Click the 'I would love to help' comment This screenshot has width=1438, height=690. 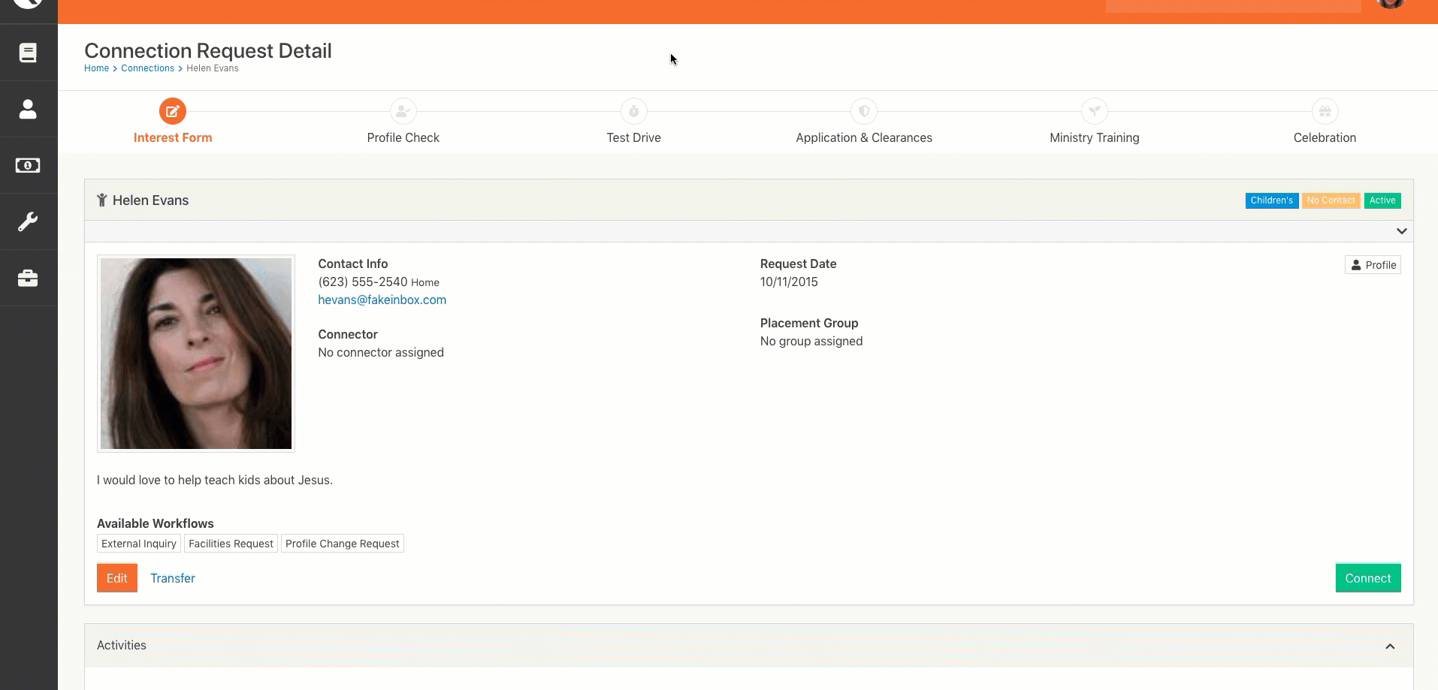(215, 480)
